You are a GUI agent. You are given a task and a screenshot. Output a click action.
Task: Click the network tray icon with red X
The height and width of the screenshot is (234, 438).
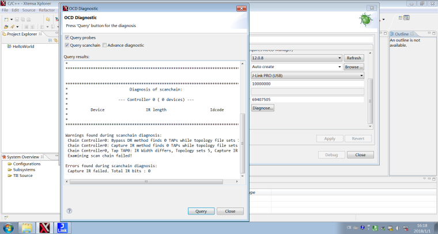pyautogui.click(x=406, y=228)
